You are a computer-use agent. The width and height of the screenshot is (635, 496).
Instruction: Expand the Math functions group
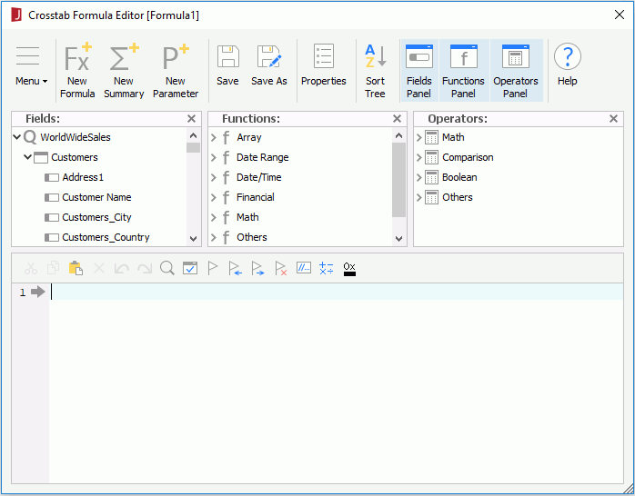pos(214,217)
